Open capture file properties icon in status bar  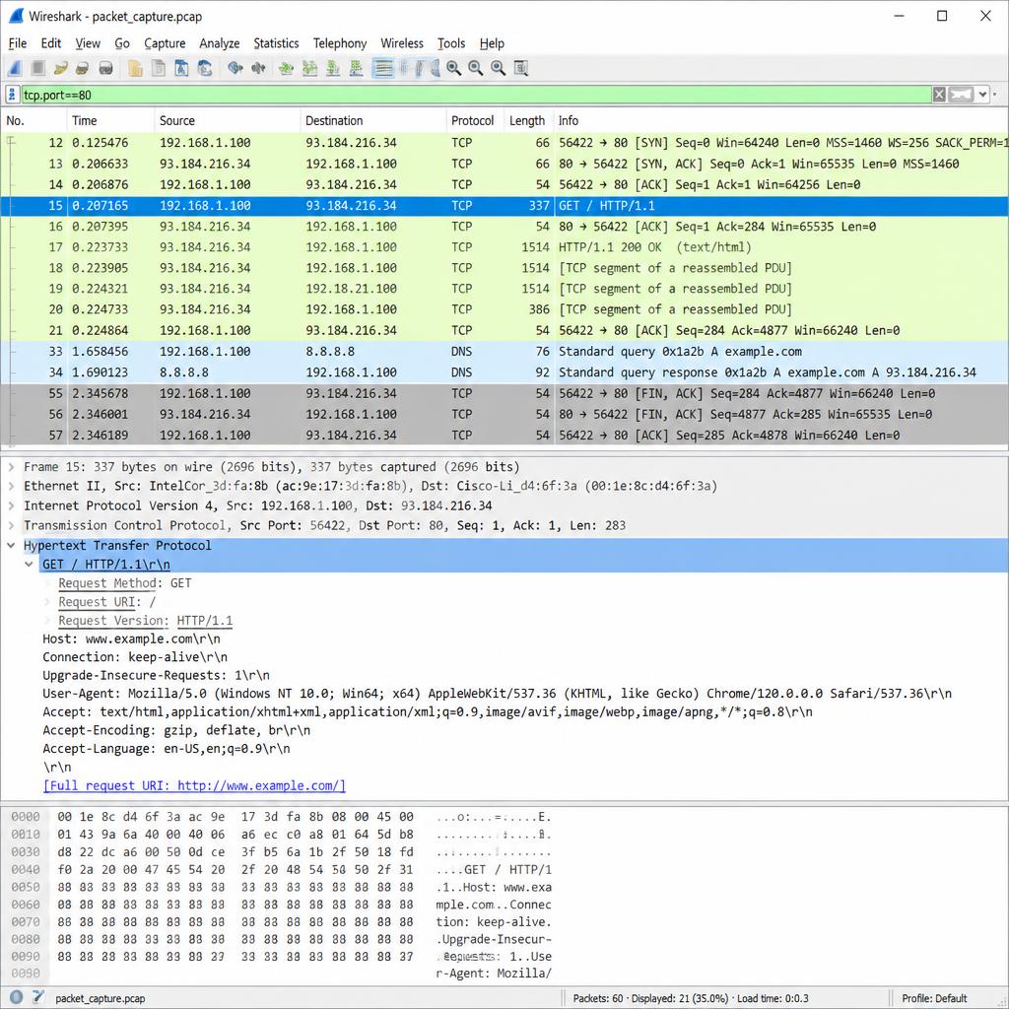[38, 997]
